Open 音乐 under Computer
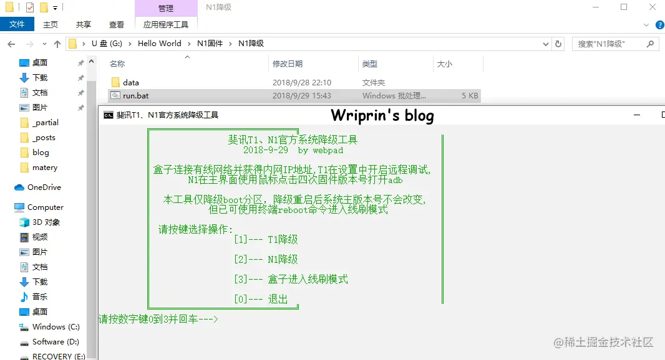665x360 pixels. tap(40, 297)
